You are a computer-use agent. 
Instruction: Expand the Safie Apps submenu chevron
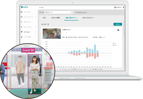click(36, 32)
